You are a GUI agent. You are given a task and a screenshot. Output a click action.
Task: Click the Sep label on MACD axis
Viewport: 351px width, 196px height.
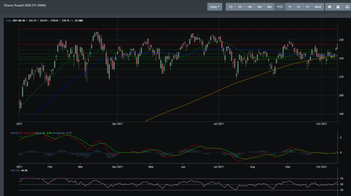click(x=288, y=167)
